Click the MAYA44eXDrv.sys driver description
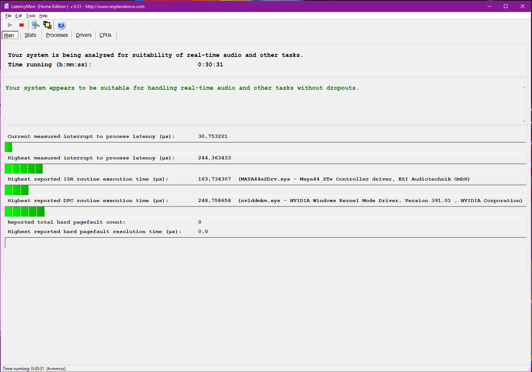 354,179
